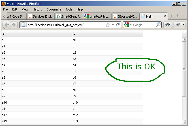This screenshot has width=188, height=126.
Task: Sort grid by column header b
Action: click(107, 34)
